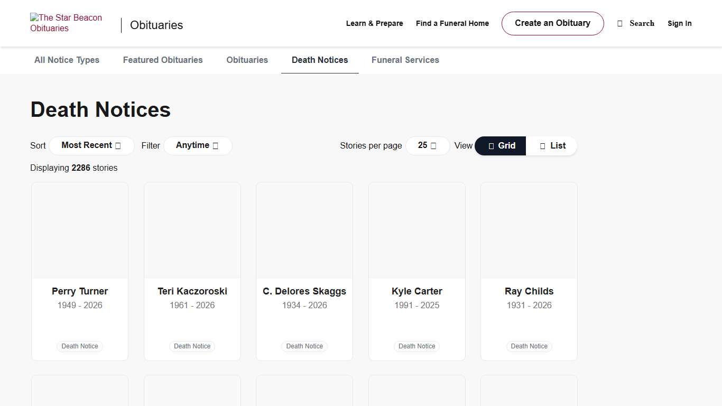
Task: Open the Most Recent sort dropdown
Action: click(x=91, y=145)
